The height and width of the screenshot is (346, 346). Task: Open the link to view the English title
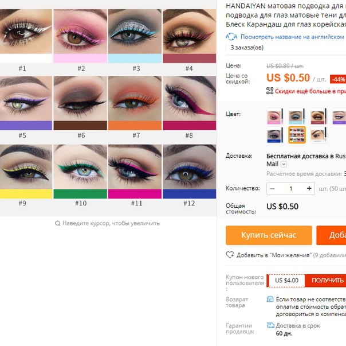292,37
